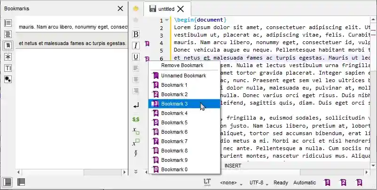Click the editor vertical scrollbar down arrow
The image size is (377, 190).
click(x=373, y=165)
